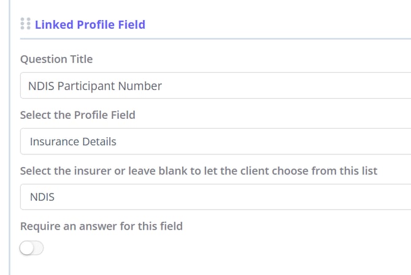411x275 pixels.
Task: Click the "Require an answer for this field" label
Action: coord(101,226)
